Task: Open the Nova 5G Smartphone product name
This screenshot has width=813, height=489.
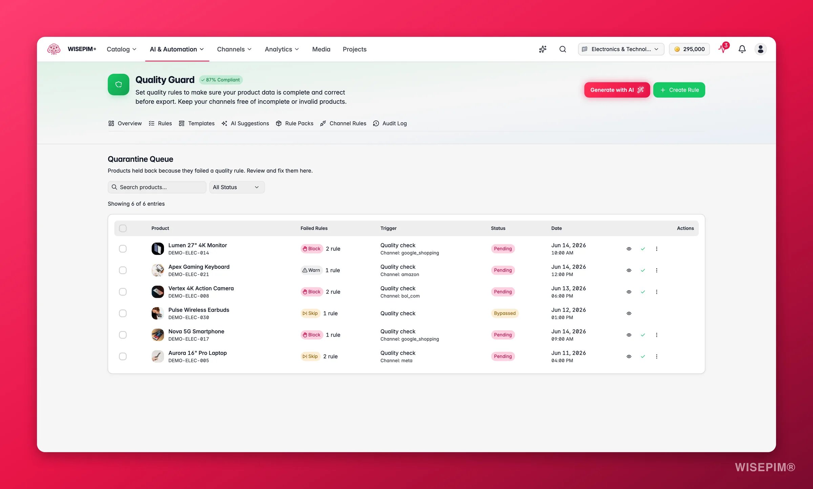Action: click(196, 331)
